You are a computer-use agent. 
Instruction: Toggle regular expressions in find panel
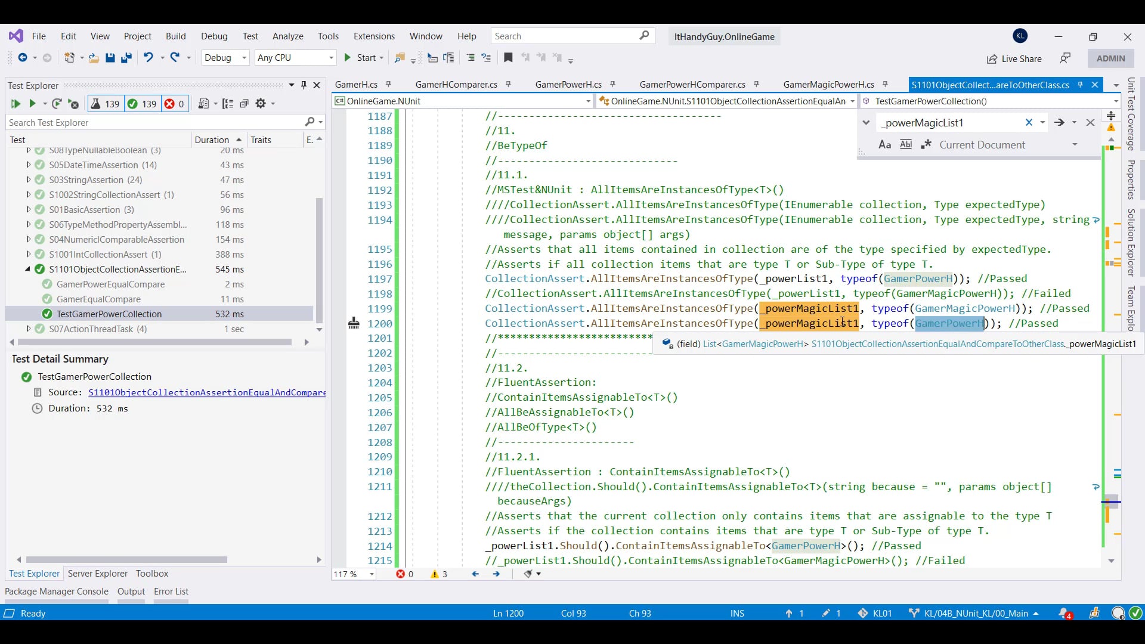click(926, 145)
